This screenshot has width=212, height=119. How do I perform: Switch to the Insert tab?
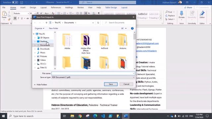(x=23, y=8)
